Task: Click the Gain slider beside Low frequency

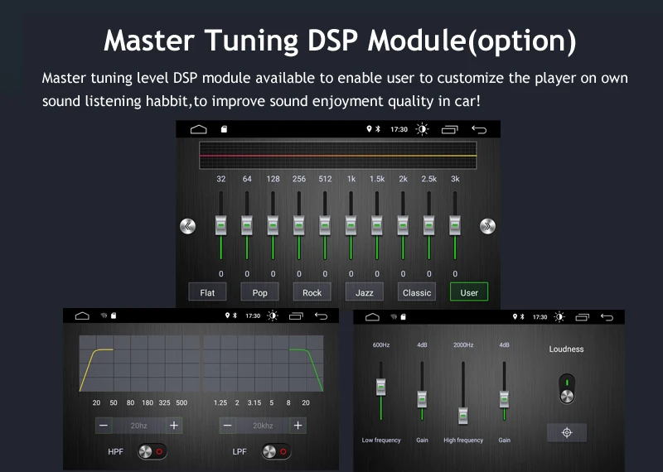Action: pyautogui.click(x=422, y=399)
